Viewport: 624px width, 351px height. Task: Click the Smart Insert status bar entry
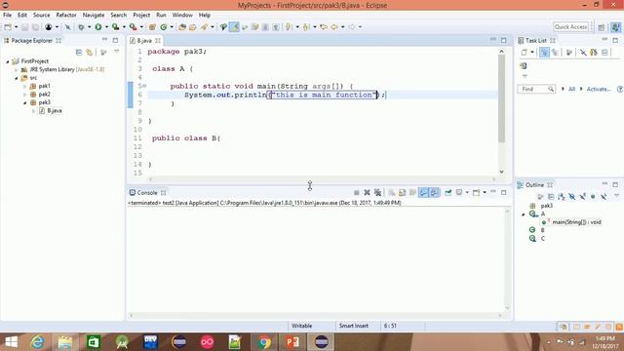pos(353,326)
